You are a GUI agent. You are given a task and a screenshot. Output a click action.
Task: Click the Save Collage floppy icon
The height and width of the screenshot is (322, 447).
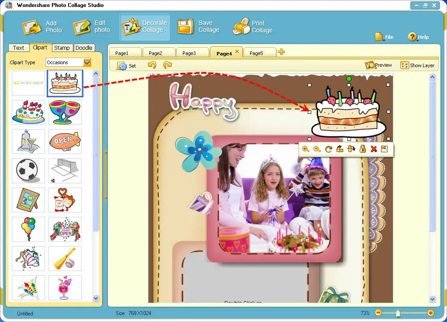click(x=186, y=27)
